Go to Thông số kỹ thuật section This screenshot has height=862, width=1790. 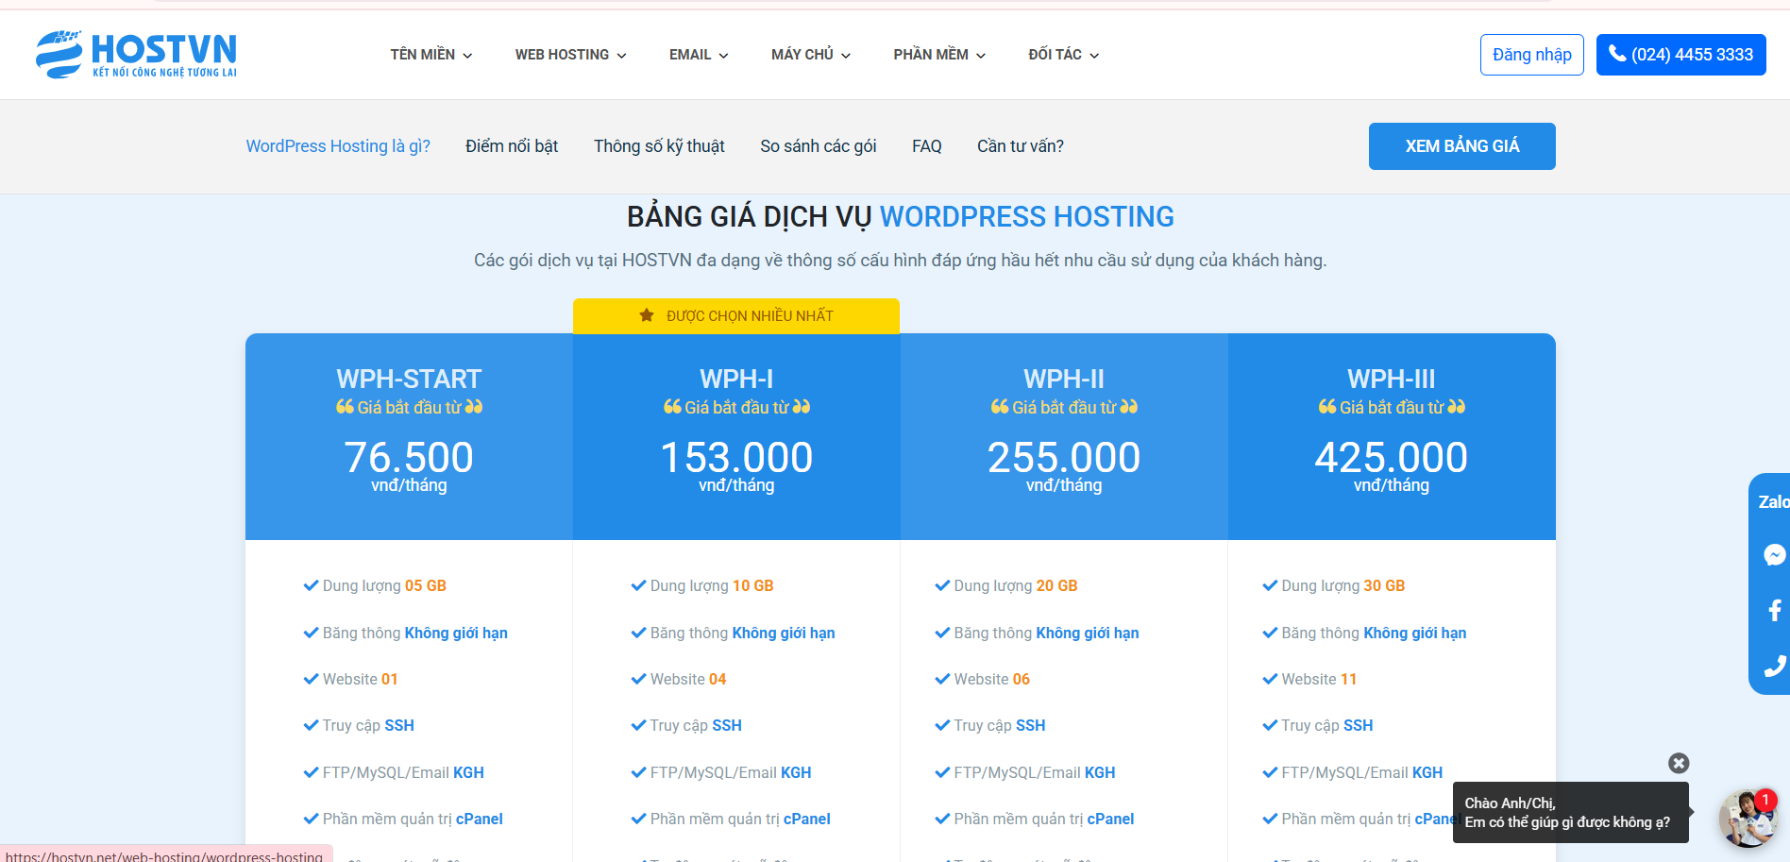coord(659,146)
